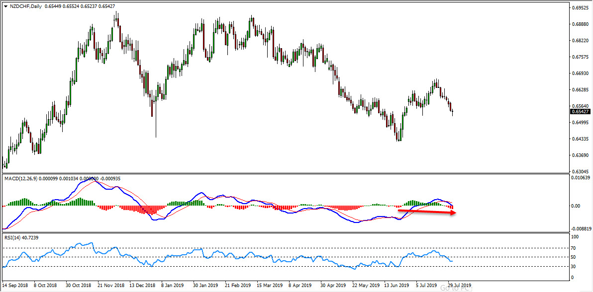Click the RSI 50 midline label
The image size is (593, 292).
[573, 257]
